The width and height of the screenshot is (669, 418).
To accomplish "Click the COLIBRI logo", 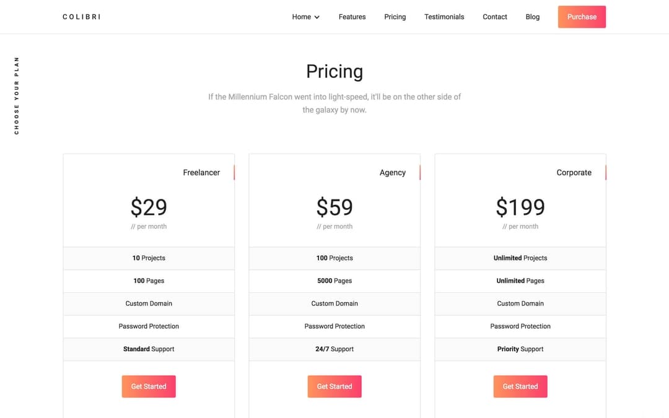I will click(x=82, y=17).
